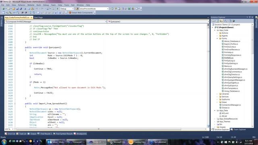Collapse the Queryopen() method outline
The height and width of the screenshot is (145, 258).
pos(15,48)
